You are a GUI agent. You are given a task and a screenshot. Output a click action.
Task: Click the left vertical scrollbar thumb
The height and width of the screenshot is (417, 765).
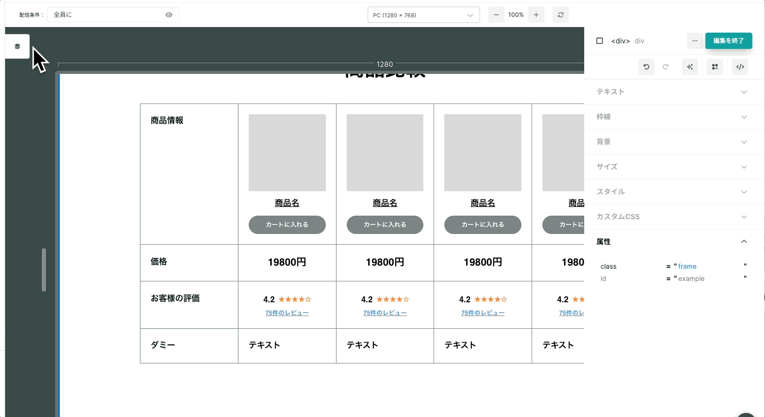(44, 270)
